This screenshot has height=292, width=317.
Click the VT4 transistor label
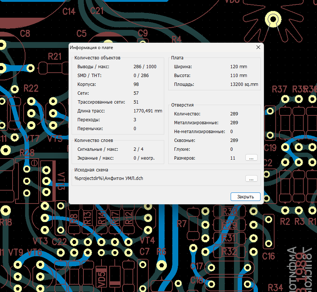[x=147, y=240]
